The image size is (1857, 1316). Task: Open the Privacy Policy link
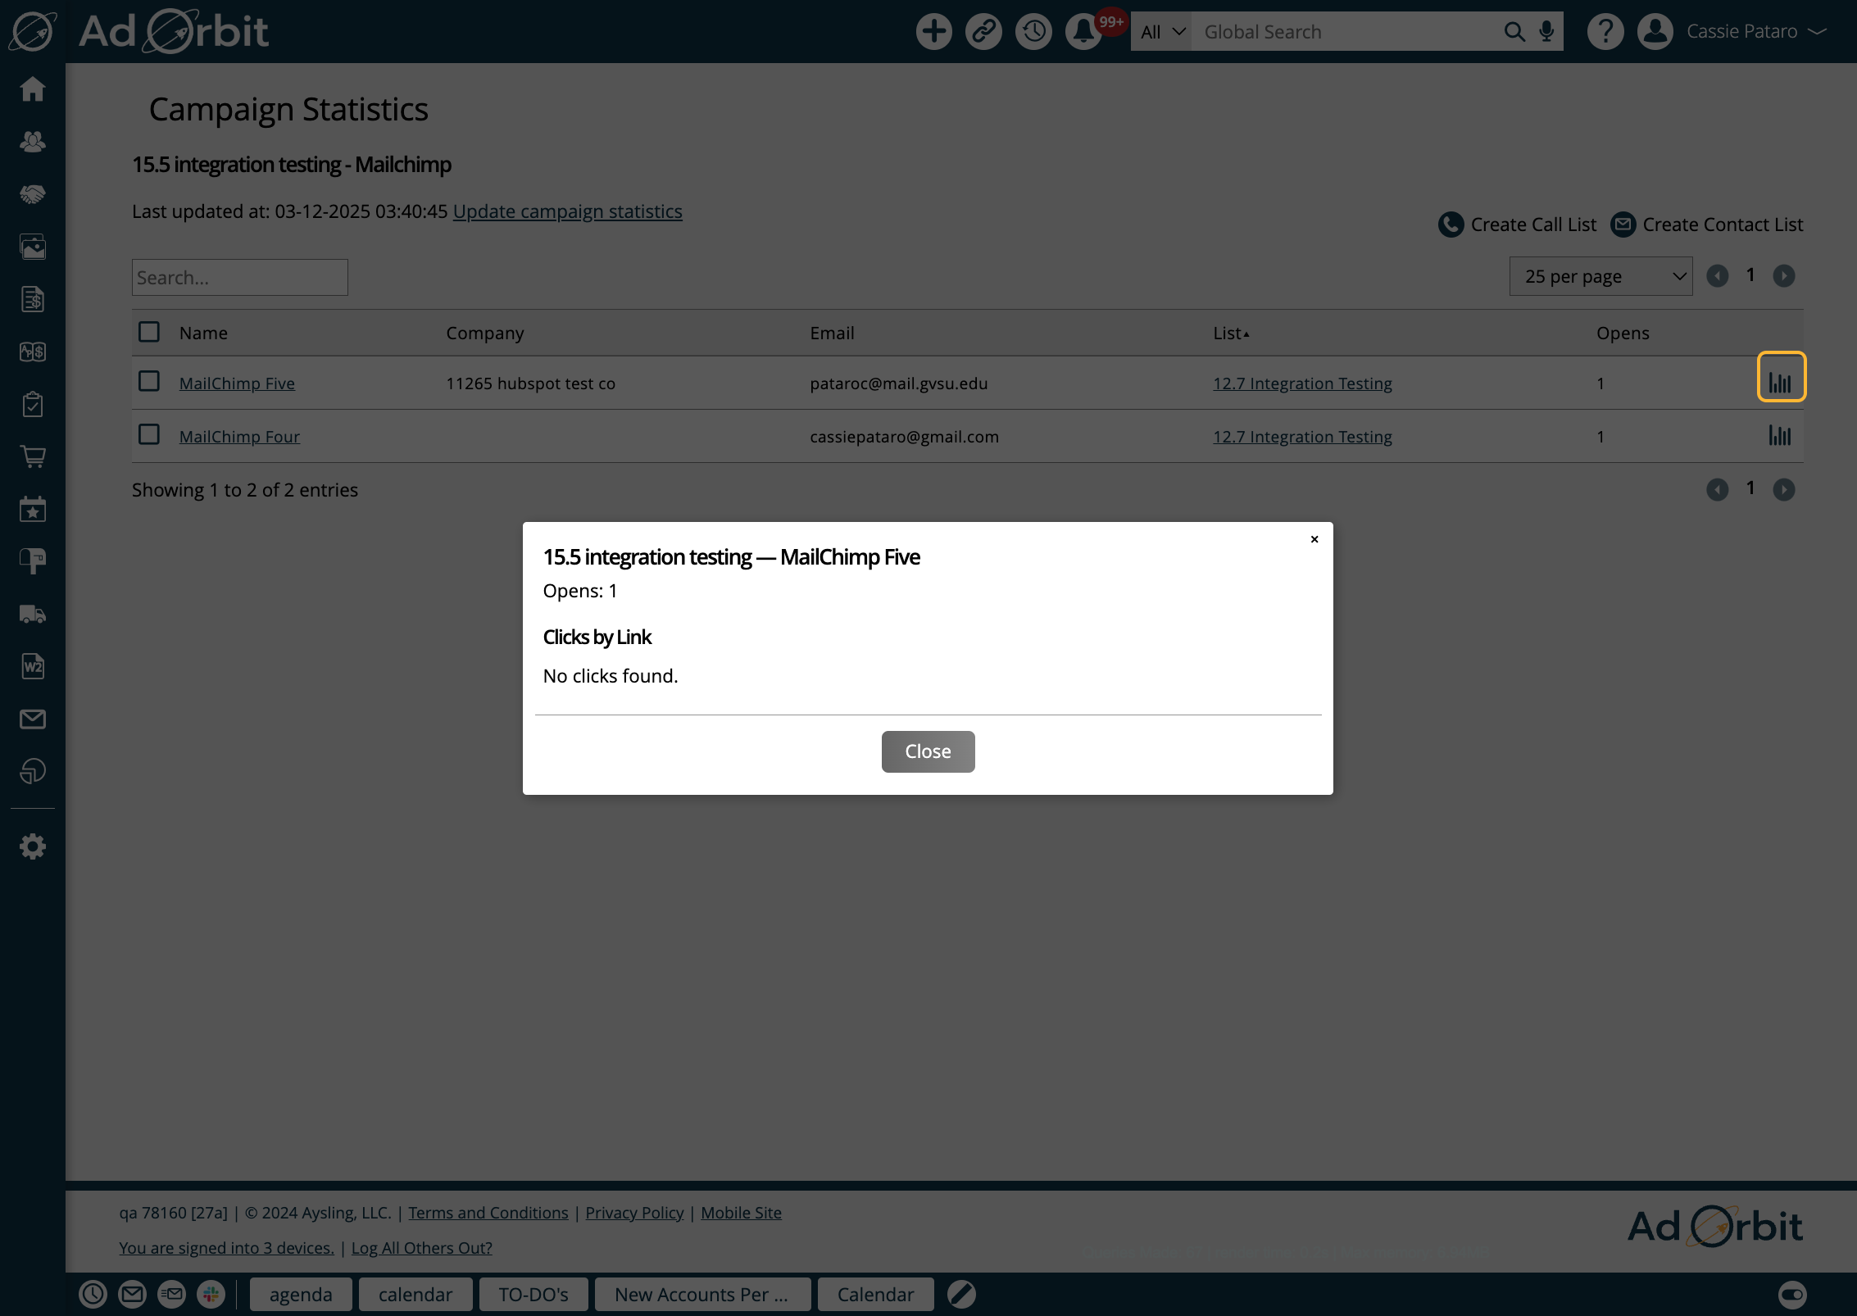click(x=634, y=1213)
